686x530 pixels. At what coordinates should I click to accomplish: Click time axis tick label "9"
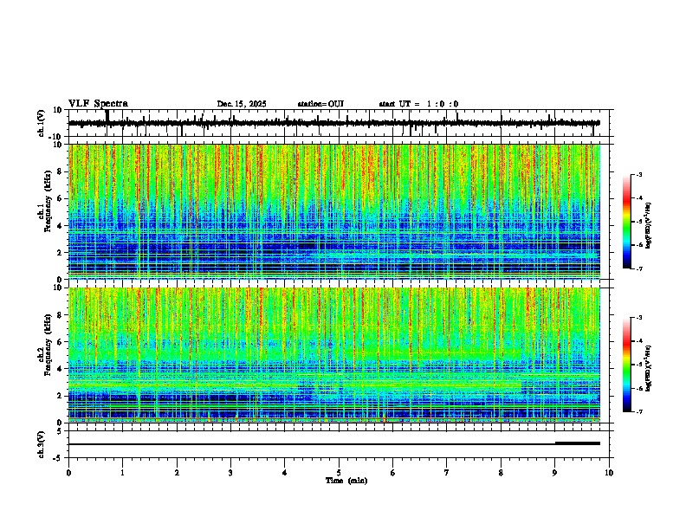click(x=554, y=473)
